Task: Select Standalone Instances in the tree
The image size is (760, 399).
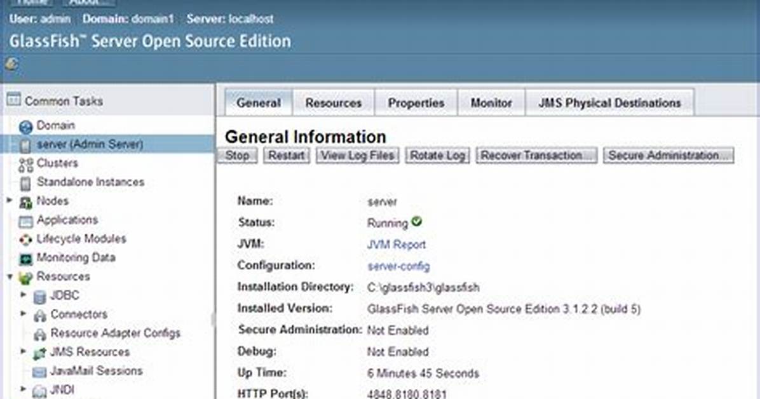Action: (x=91, y=182)
